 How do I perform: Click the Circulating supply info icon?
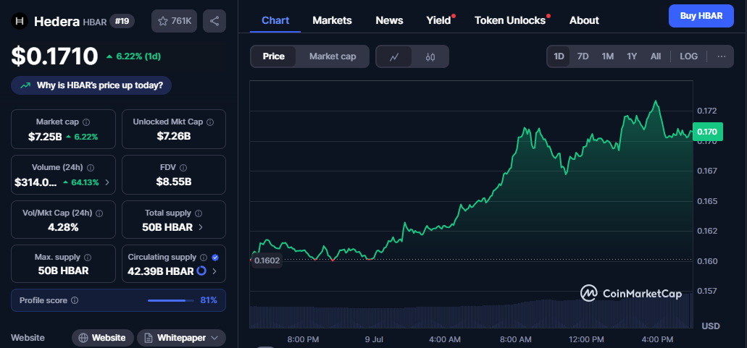pos(204,257)
